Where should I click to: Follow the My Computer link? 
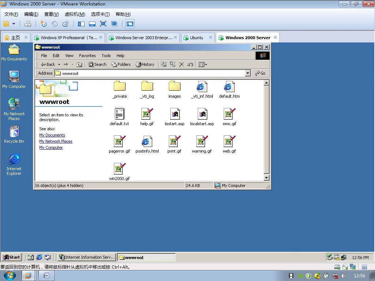(x=51, y=147)
